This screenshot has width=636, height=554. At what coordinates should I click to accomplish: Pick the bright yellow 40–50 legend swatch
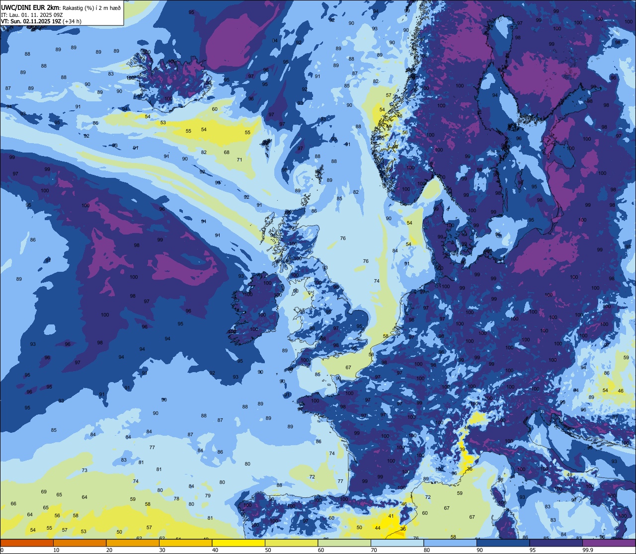click(238, 543)
